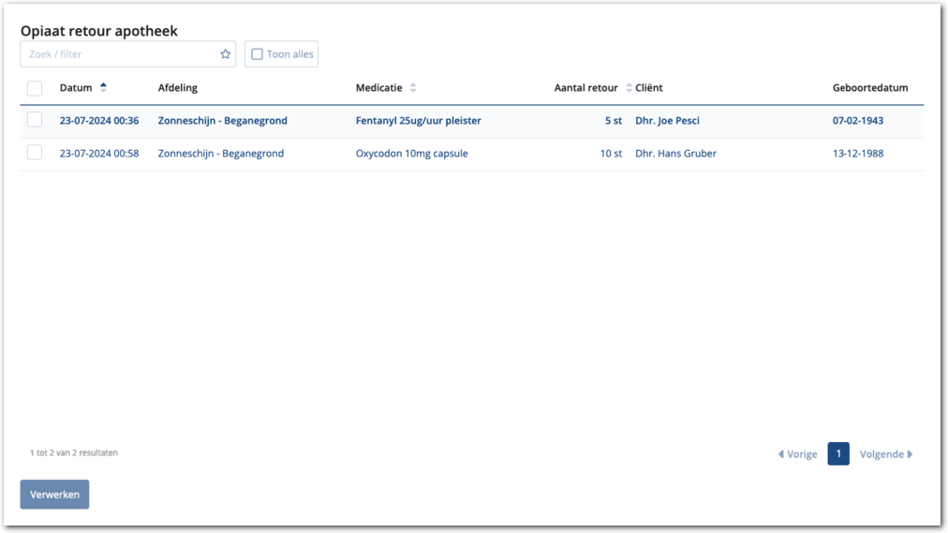This screenshot has width=948, height=533.
Task: Enable the Toon alles checkbox
Action: pyautogui.click(x=258, y=54)
